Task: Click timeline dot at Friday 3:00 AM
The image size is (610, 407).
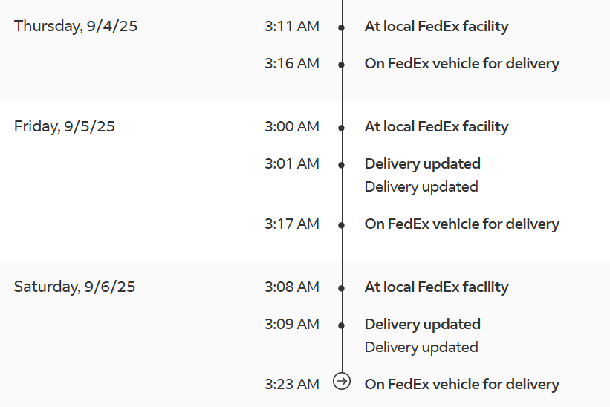Action: click(341, 128)
